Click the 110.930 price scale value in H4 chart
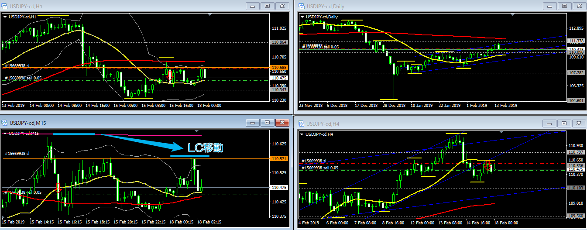The image size is (587, 230). point(576,145)
